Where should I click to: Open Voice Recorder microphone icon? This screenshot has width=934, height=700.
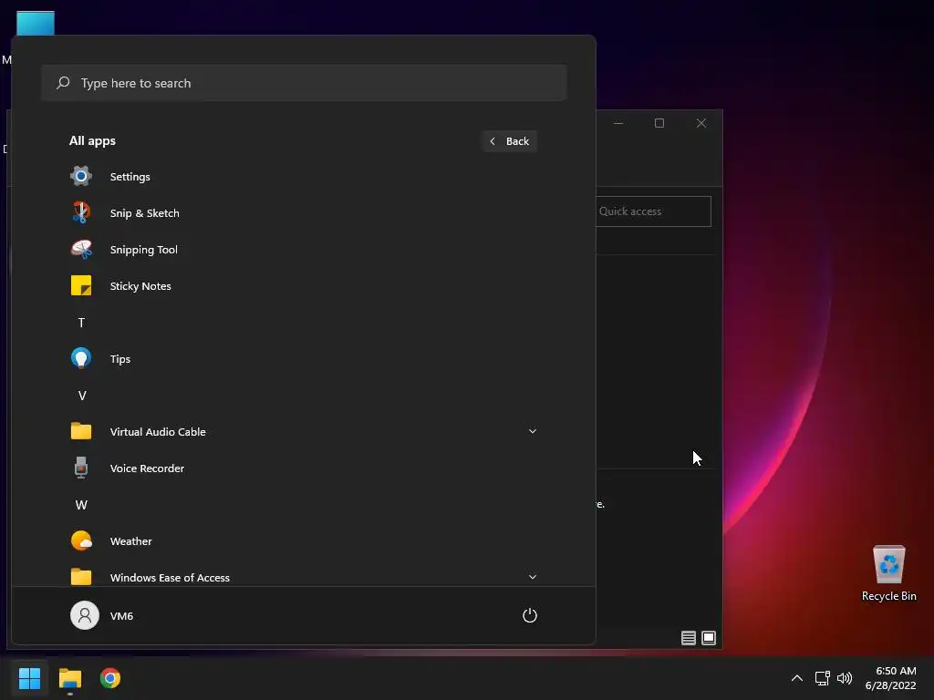tap(81, 468)
